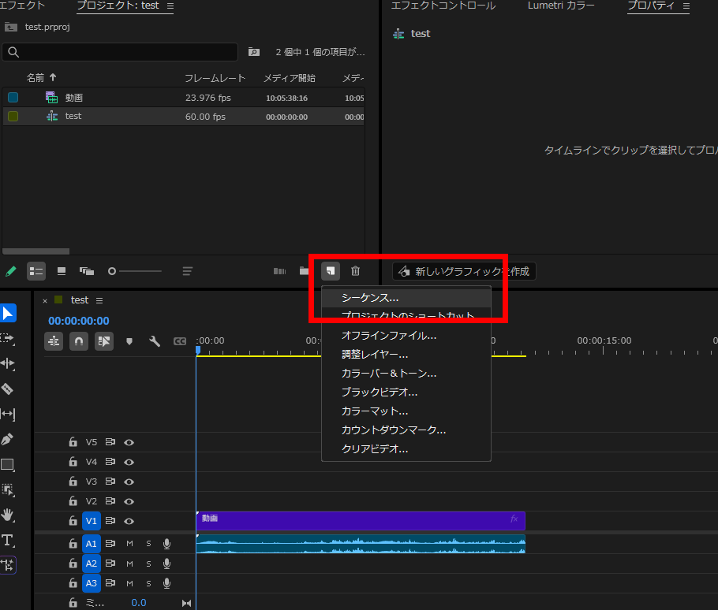Image resolution: width=718 pixels, height=610 pixels.
Task: Hide video track V3 with the eye toggle
Action: (x=129, y=481)
